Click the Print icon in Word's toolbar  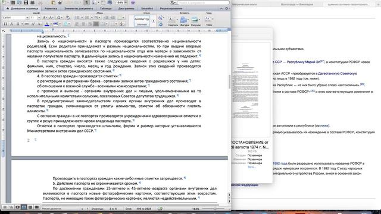[x=32, y=2]
